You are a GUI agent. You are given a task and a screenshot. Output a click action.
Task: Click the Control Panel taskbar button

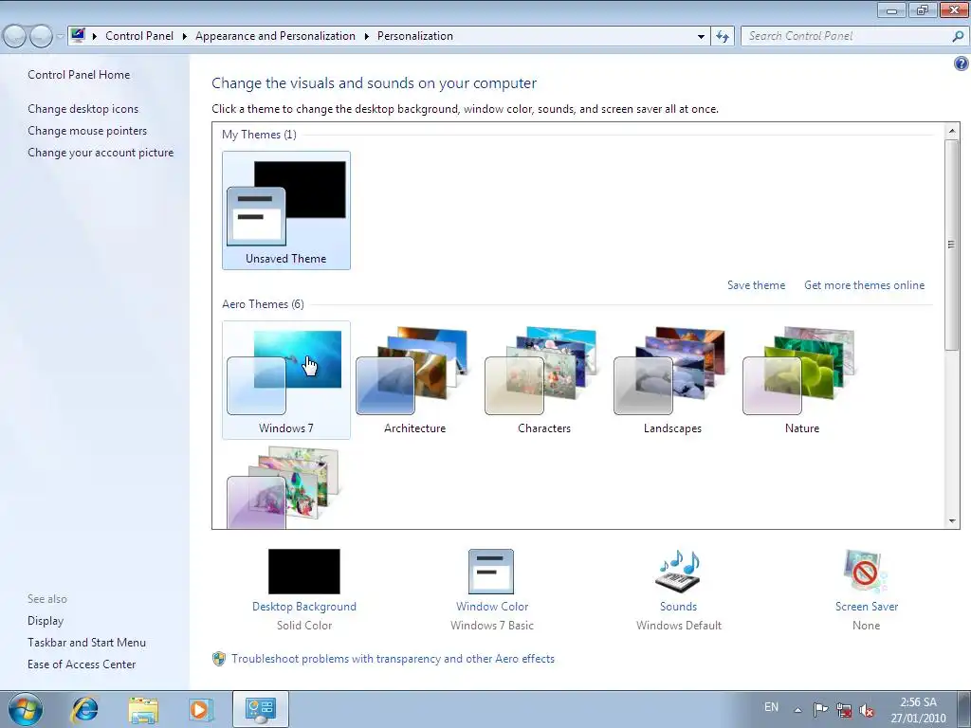[260, 709]
